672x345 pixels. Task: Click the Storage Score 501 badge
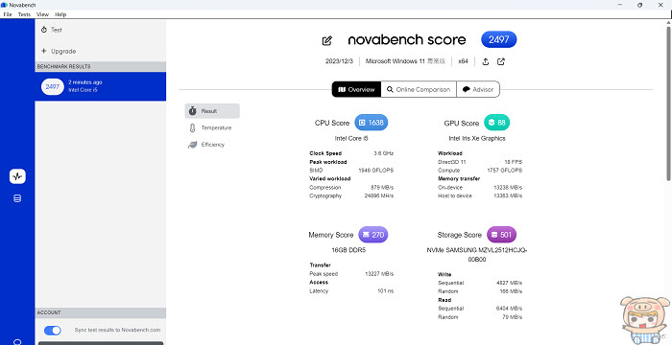coord(501,235)
